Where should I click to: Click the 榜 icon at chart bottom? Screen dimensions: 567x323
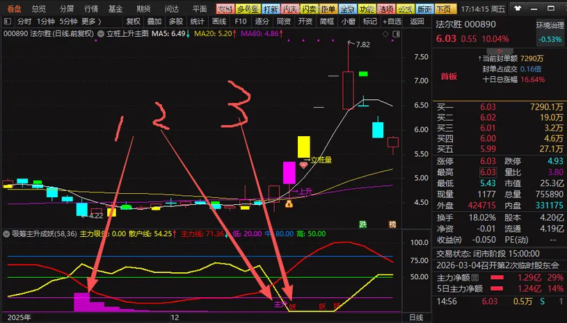click(x=392, y=224)
